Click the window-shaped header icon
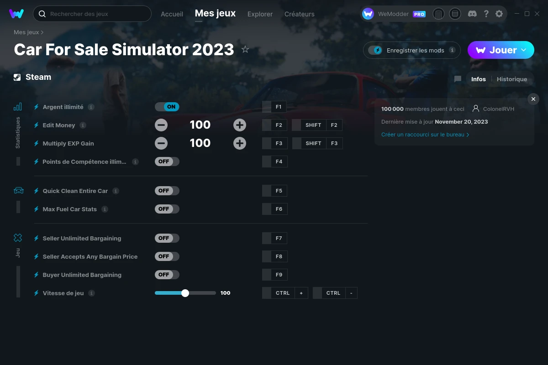This screenshot has height=365, width=548. tap(455, 14)
